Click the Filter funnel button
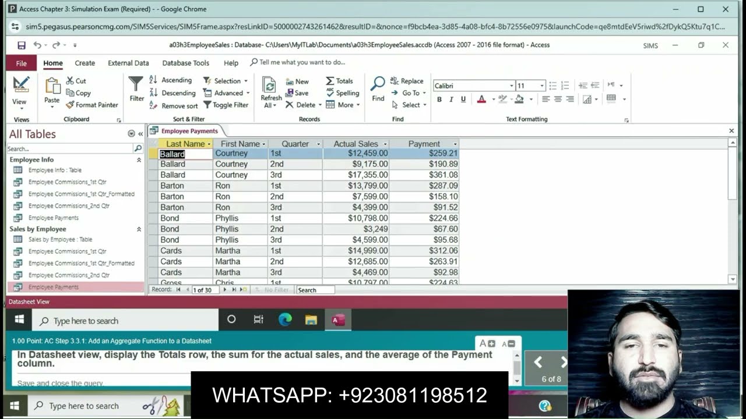 [x=136, y=89]
